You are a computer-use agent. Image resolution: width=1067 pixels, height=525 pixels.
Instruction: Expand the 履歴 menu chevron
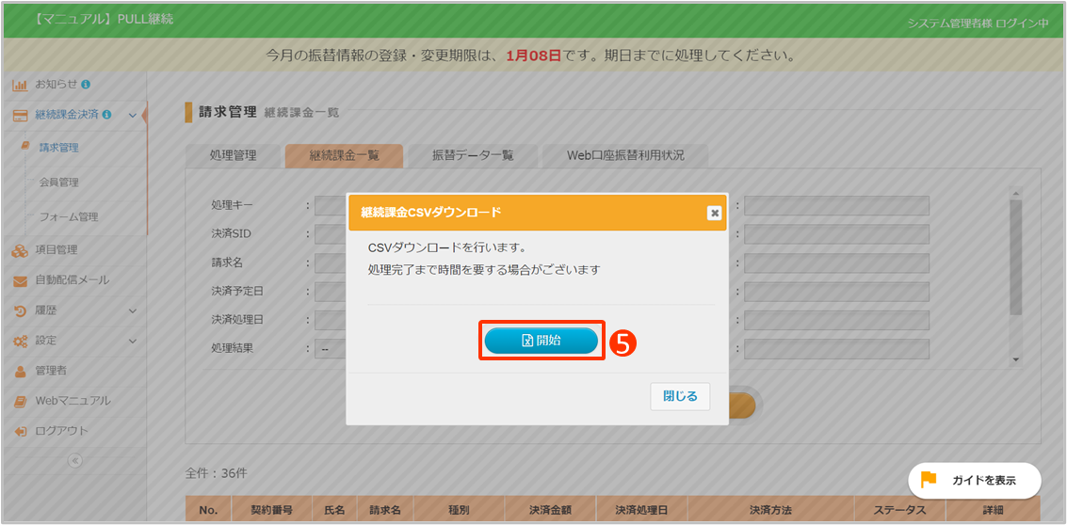pyautogui.click(x=133, y=310)
